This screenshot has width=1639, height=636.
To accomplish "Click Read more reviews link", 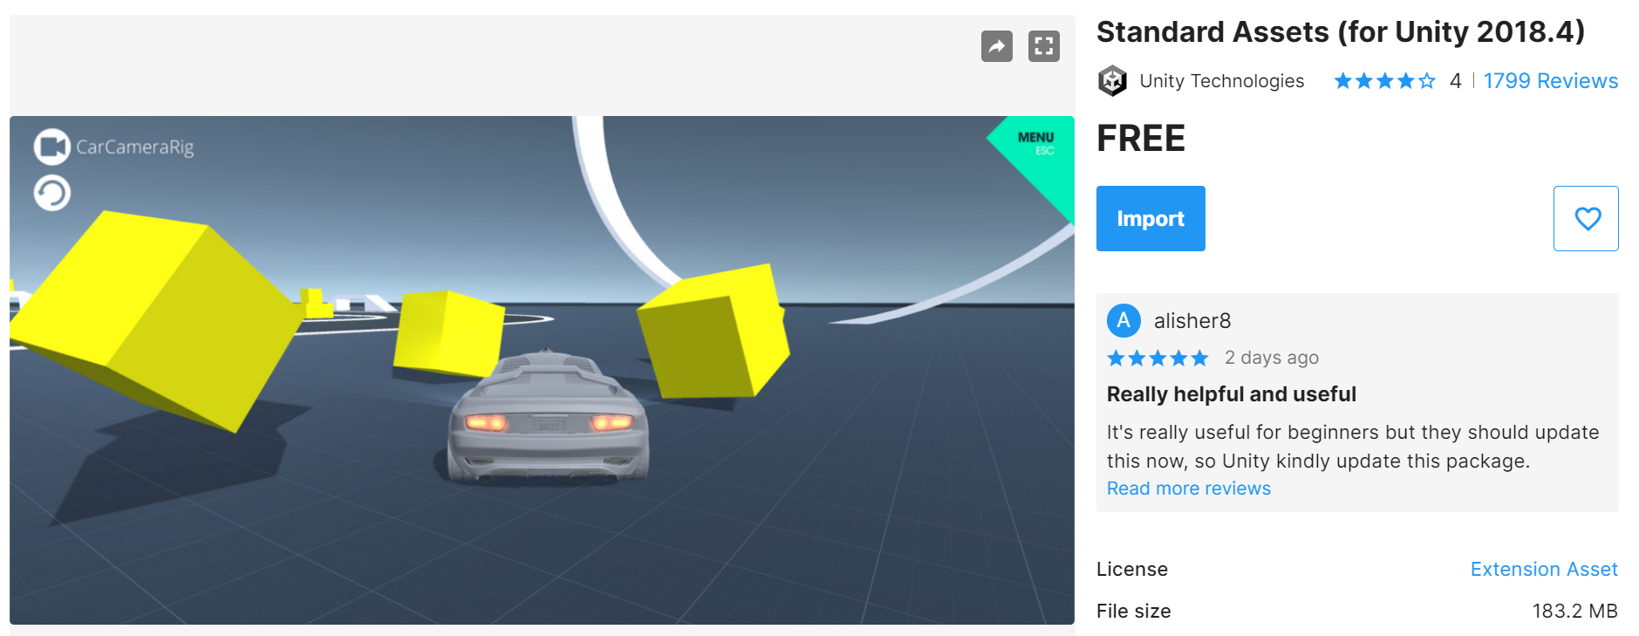I will (1188, 489).
